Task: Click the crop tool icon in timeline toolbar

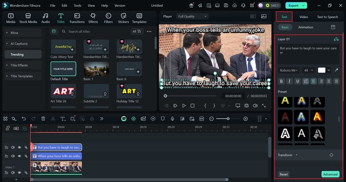Action: (x=73, y=119)
